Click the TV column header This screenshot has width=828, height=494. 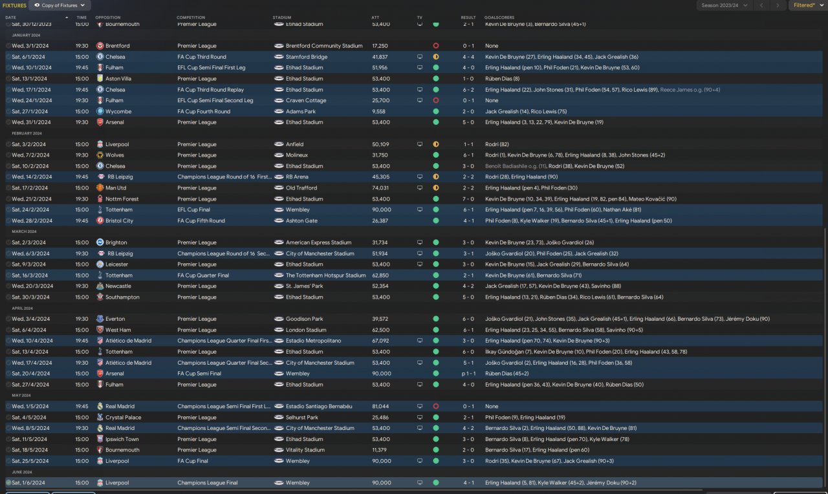point(419,17)
